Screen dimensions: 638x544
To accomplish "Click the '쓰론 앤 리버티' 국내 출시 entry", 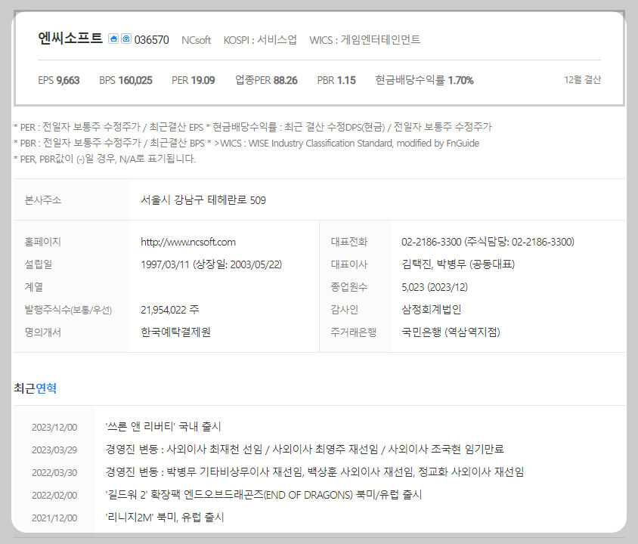I will [163, 427].
